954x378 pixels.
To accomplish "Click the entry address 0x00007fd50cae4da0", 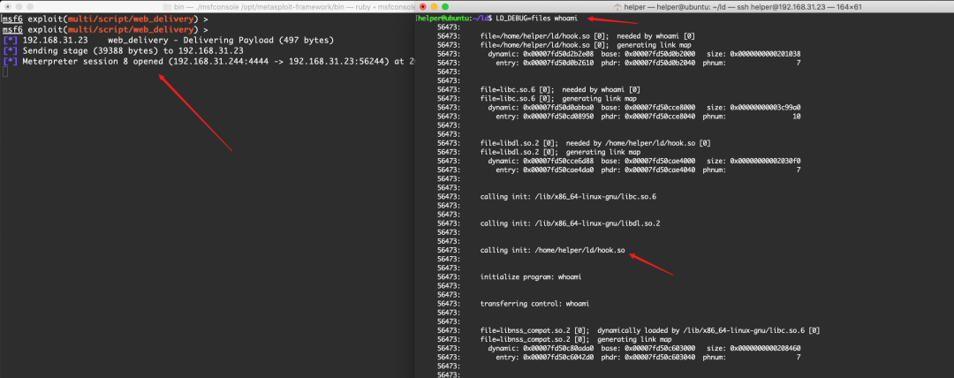I will [x=556, y=170].
